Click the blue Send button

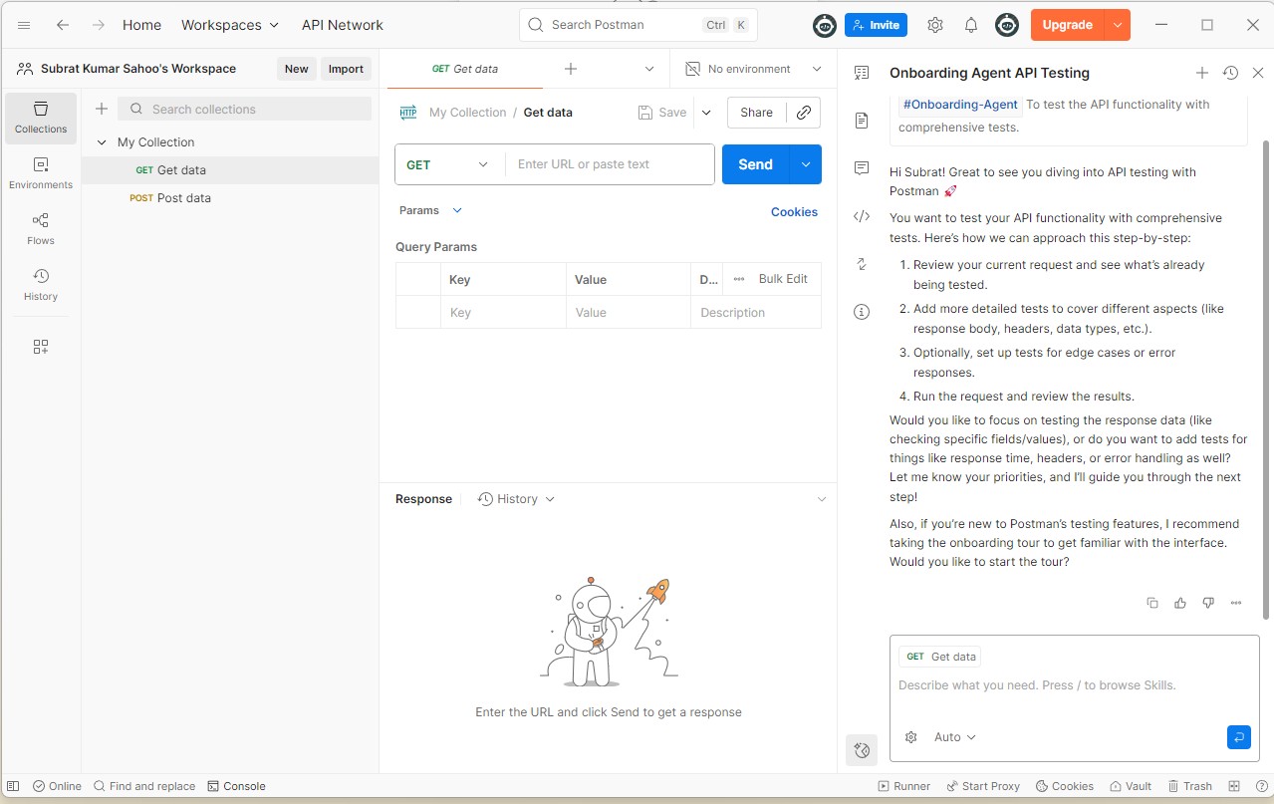(755, 164)
